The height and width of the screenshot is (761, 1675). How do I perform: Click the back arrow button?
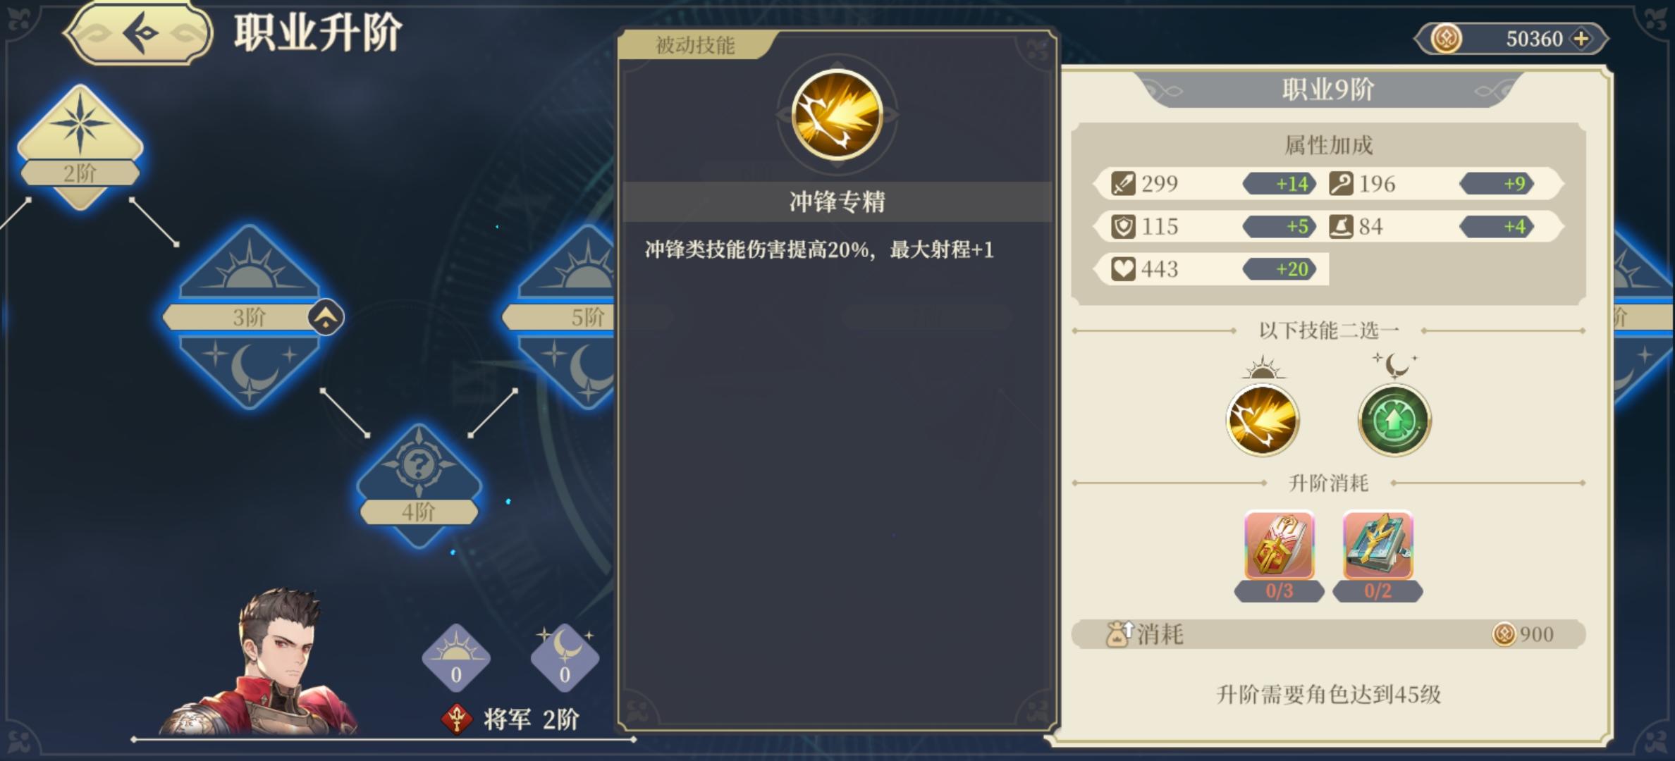(139, 33)
